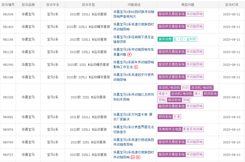Screen dimensions: 245x162
Task: Click the 熄火 tag in row 981026
Action: click(x=197, y=94)
